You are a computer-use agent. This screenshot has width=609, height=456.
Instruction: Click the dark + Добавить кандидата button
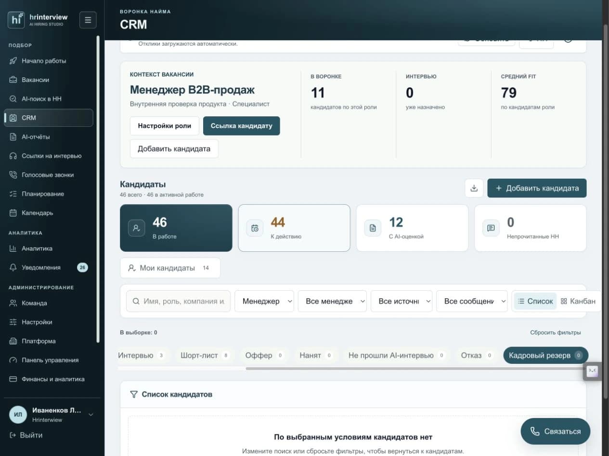(x=537, y=188)
